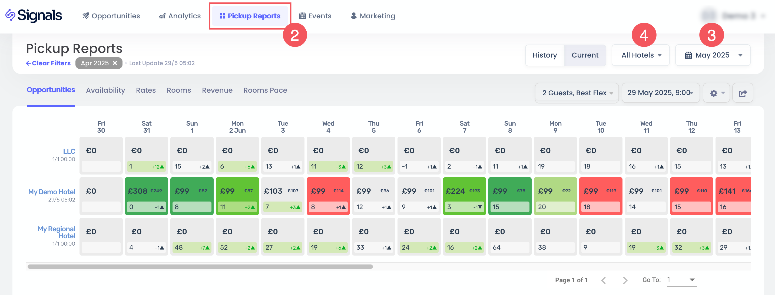Open Marketing via the person icon

click(354, 16)
